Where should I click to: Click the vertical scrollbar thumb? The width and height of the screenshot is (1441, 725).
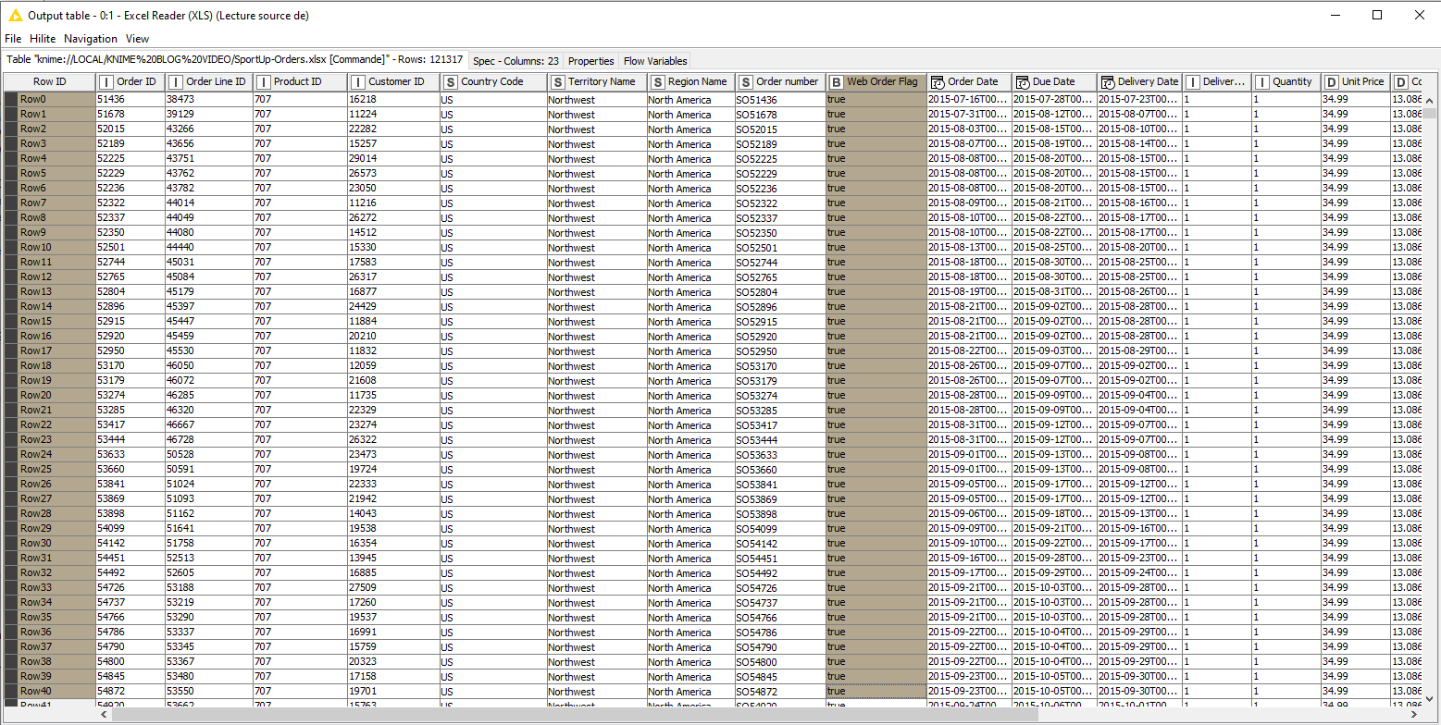tap(1431, 113)
